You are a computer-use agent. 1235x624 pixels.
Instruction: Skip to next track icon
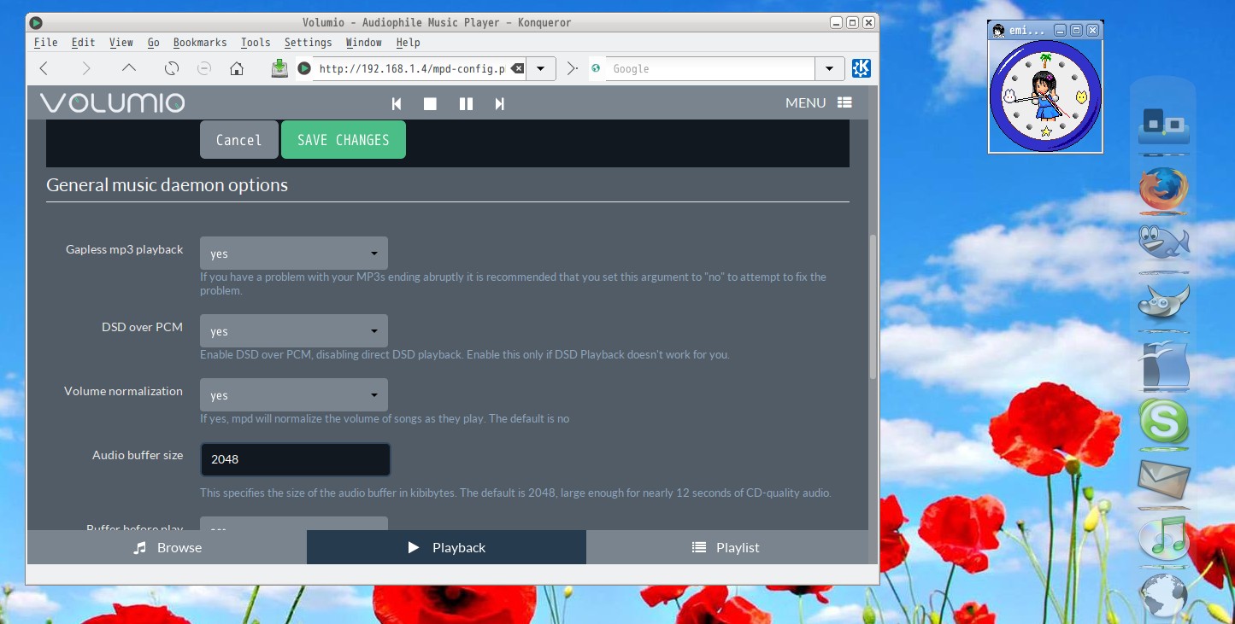500,103
